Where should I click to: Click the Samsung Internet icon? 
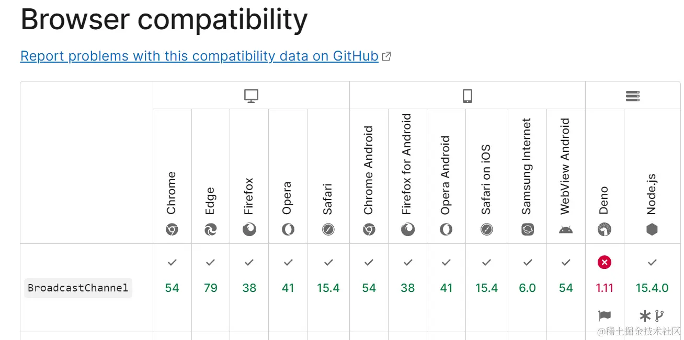528,229
